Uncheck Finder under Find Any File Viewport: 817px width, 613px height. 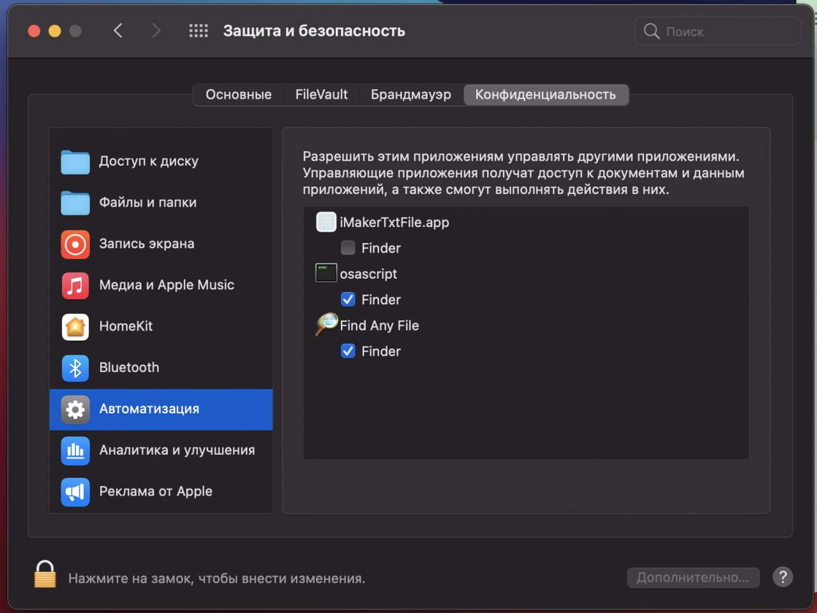[x=348, y=351]
